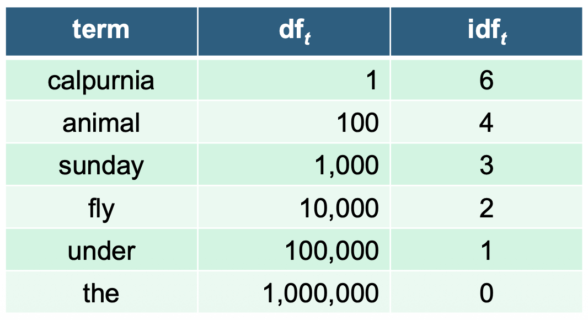Select the idf value 4 for animal
588x320 pixels.
point(486,122)
